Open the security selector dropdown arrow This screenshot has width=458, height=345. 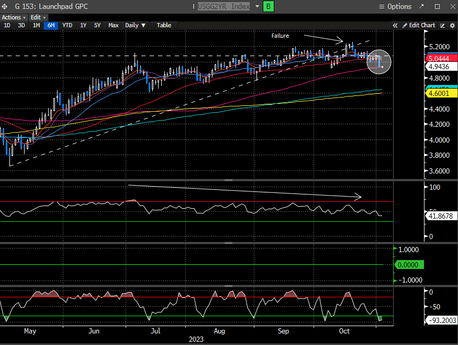(257, 6)
